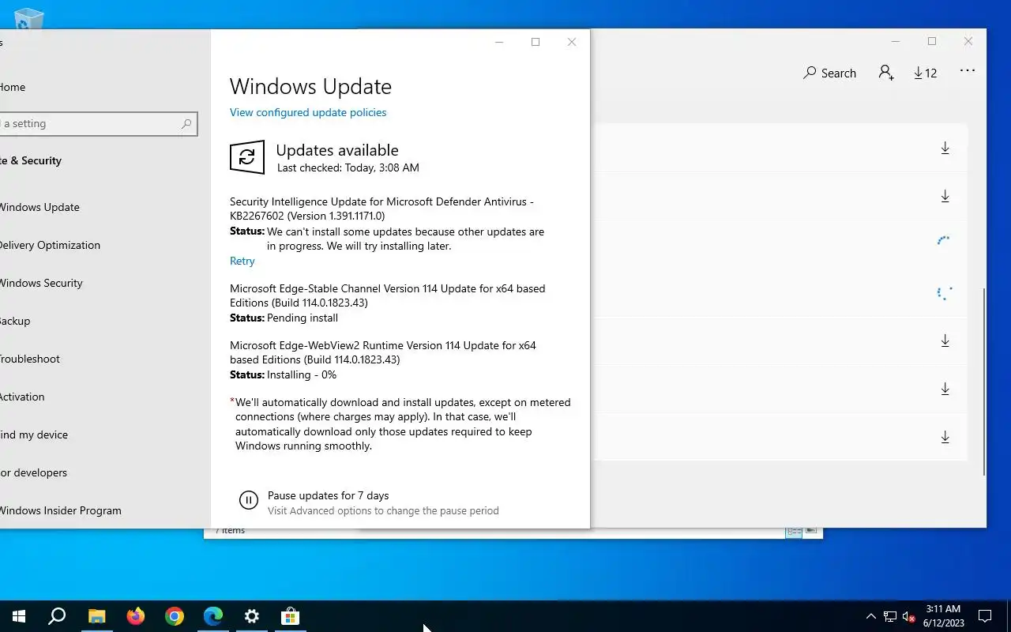Maximize the Settings window

pos(536,42)
